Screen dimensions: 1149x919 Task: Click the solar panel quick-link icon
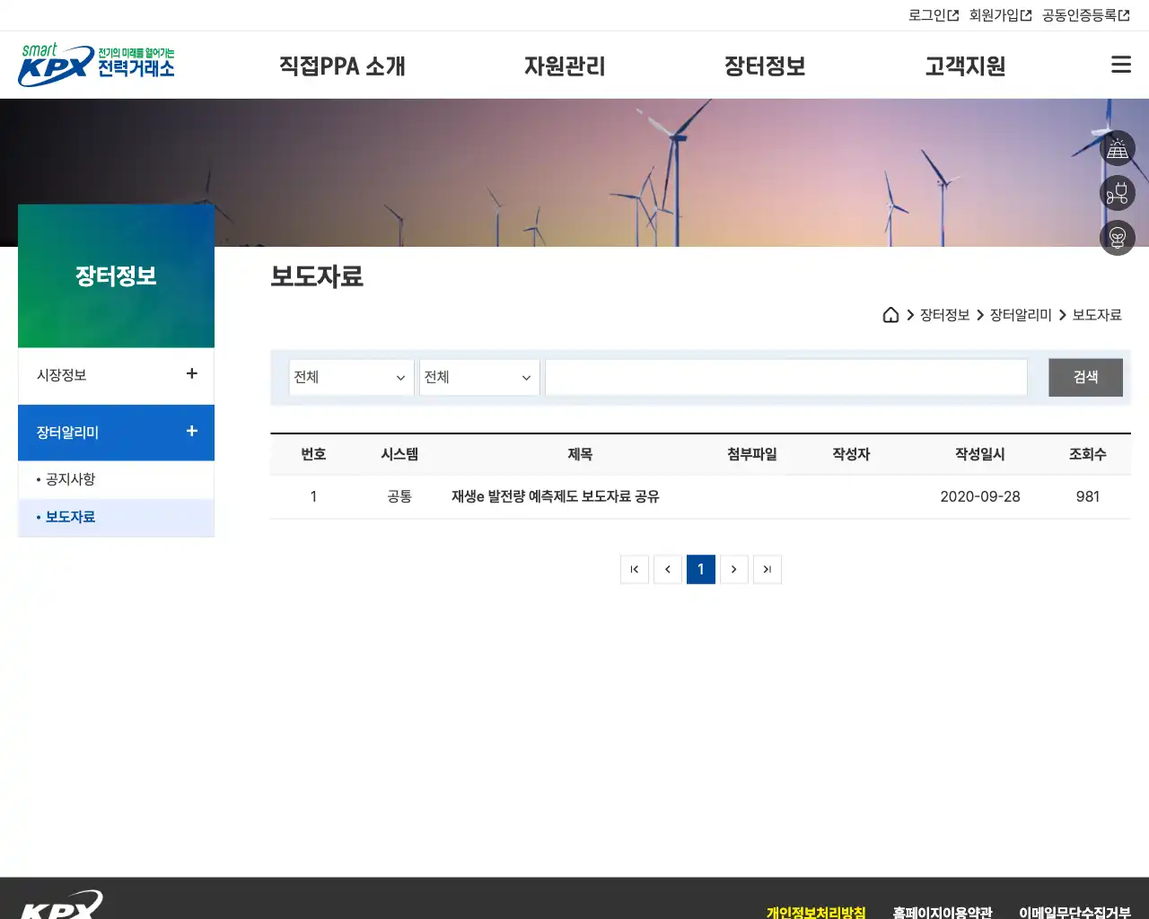1118,148
